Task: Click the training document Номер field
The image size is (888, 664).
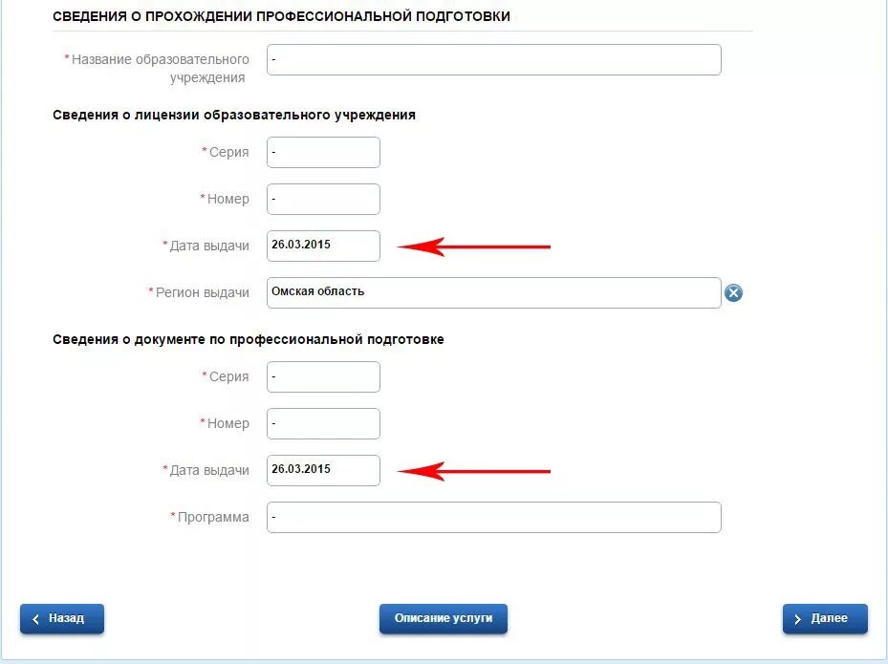Action: [323, 423]
